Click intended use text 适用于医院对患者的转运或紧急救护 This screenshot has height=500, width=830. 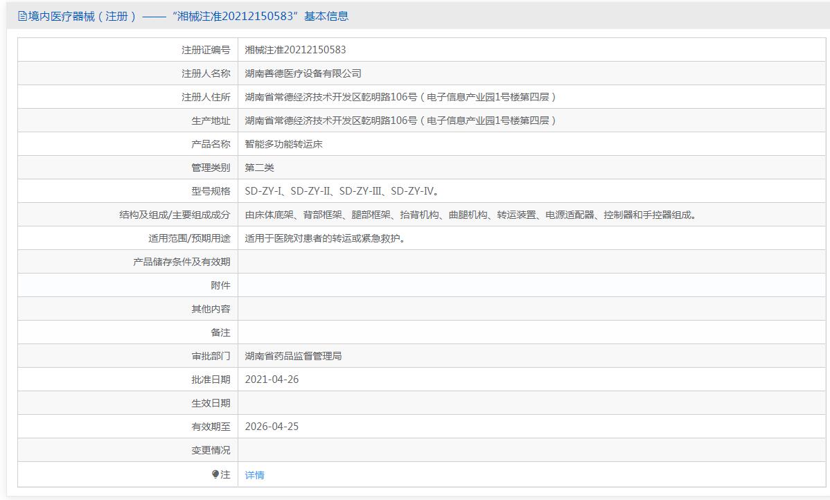coord(325,238)
